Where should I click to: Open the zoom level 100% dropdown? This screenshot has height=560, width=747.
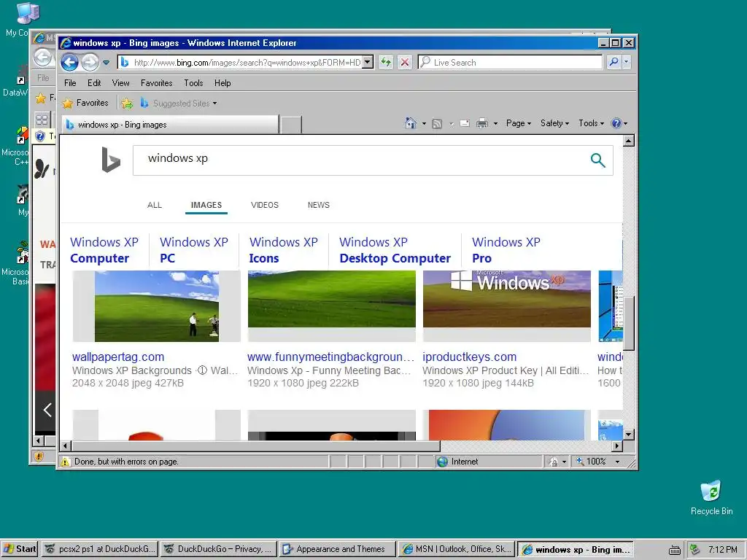tap(617, 462)
